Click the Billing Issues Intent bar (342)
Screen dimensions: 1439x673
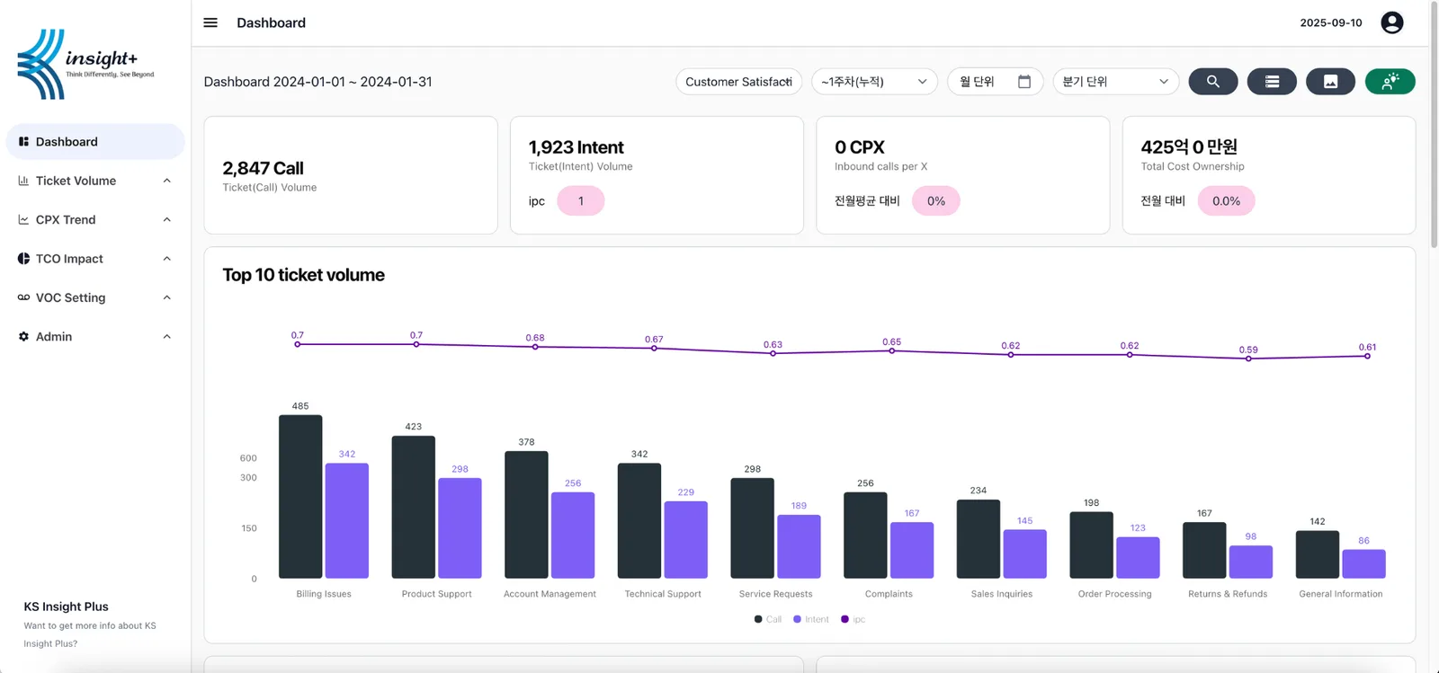point(347,521)
